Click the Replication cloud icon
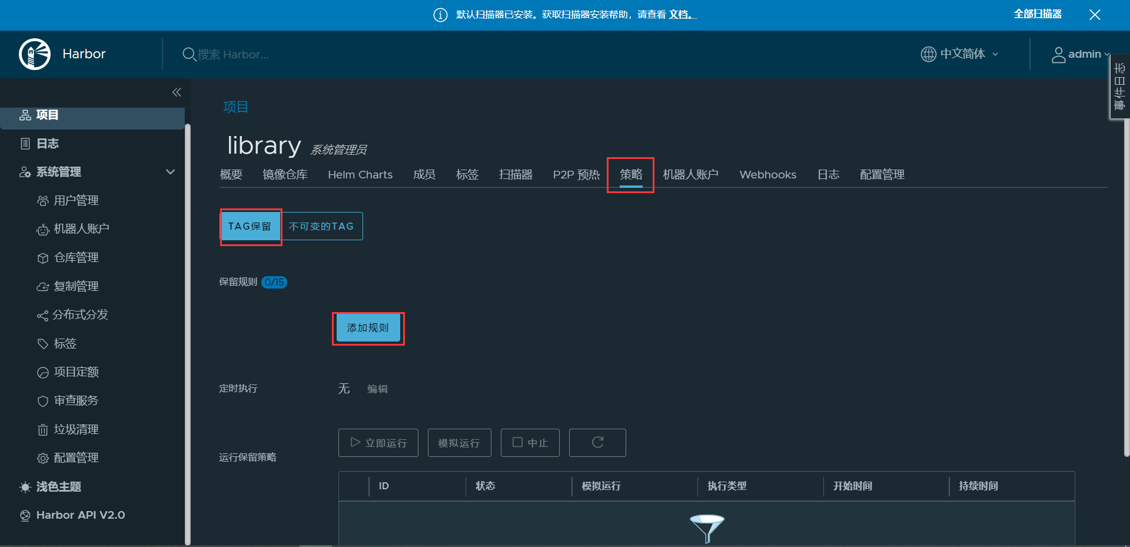Image resolution: width=1130 pixels, height=547 pixels. coord(43,287)
